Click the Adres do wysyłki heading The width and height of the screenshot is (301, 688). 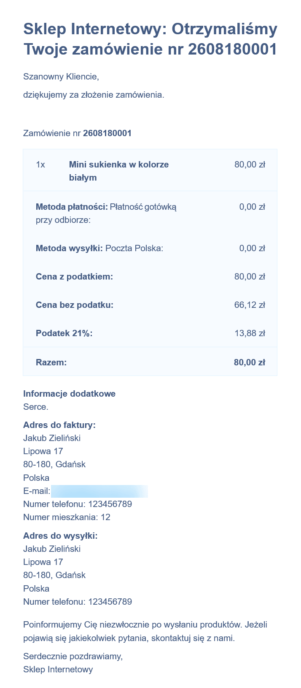pyautogui.click(x=60, y=536)
